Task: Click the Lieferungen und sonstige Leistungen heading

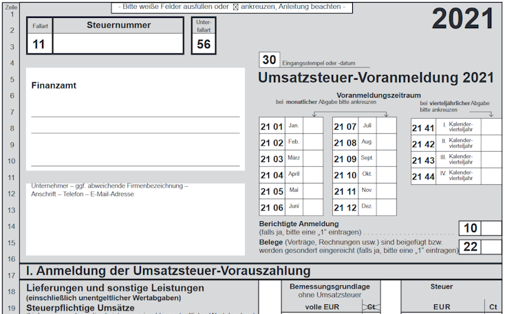Action: [x=115, y=288]
